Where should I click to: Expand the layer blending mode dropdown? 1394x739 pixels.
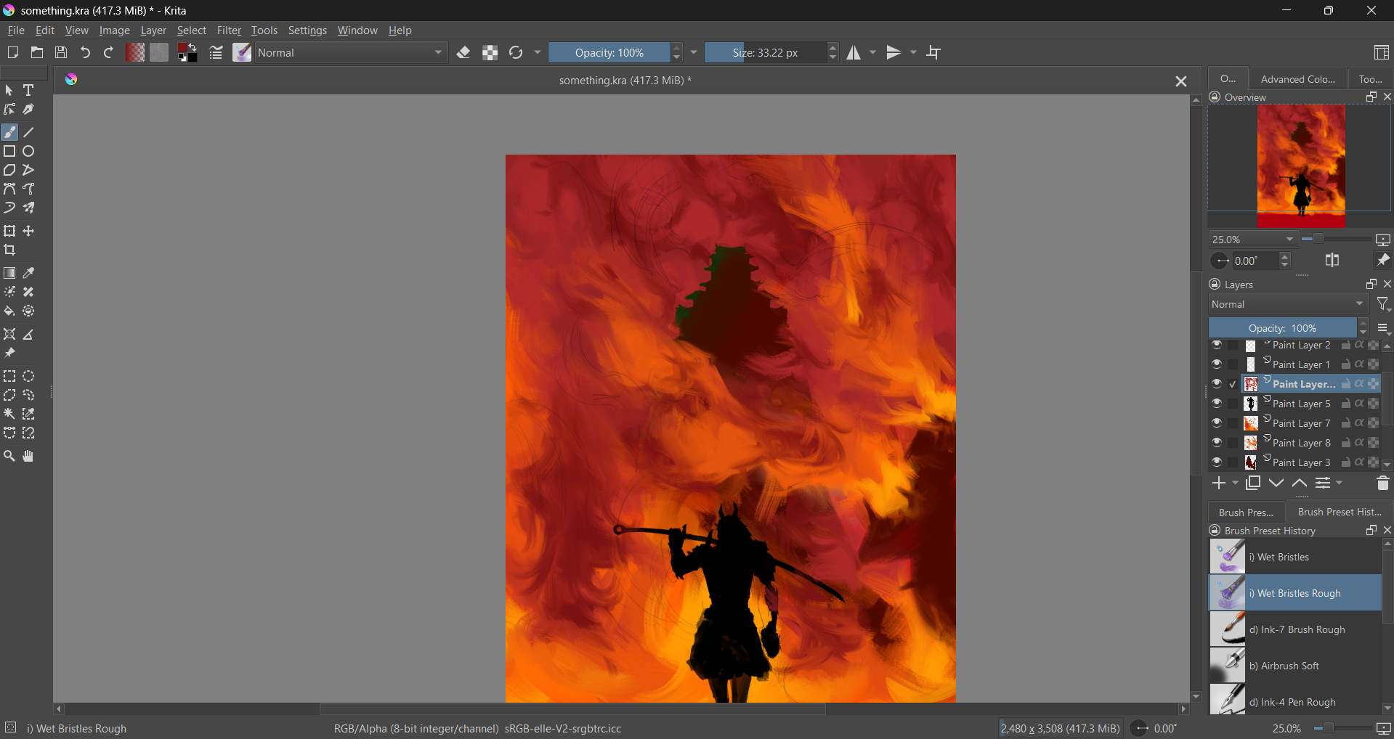pyautogui.click(x=1287, y=305)
